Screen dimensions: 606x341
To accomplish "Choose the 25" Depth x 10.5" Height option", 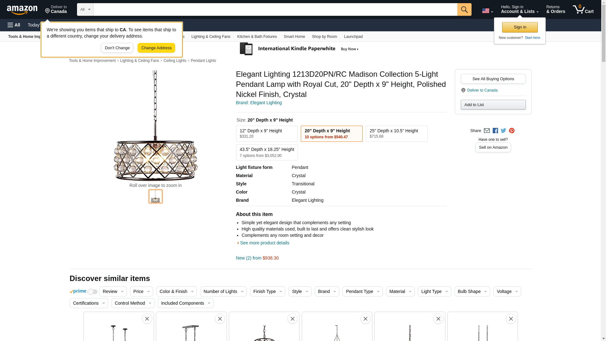I will click(396, 134).
